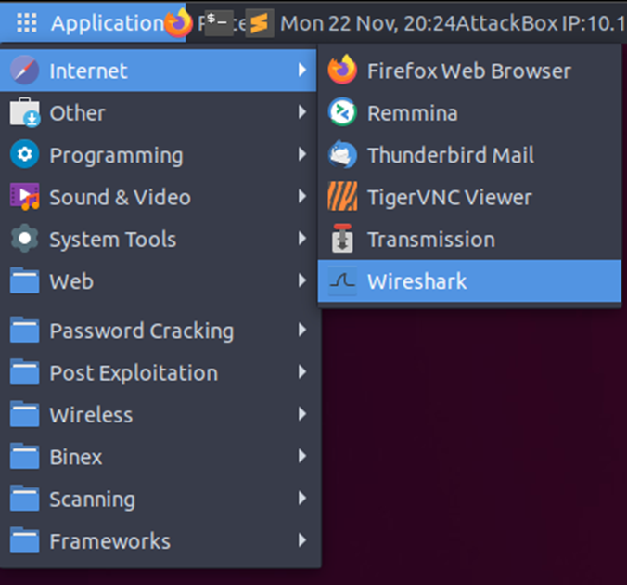Expand the Post Exploitation submenu arrow
The image size is (627, 585).
[x=302, y=372]
